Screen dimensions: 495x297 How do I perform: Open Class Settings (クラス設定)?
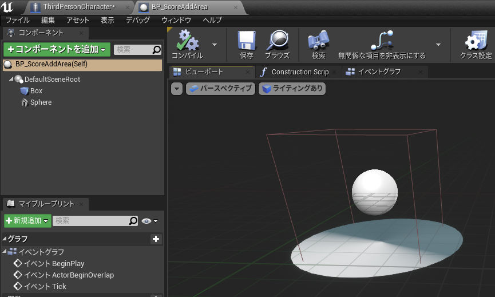click(476, 45)
